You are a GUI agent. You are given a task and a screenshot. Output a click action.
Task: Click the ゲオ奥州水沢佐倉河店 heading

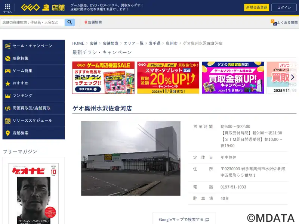102,108
